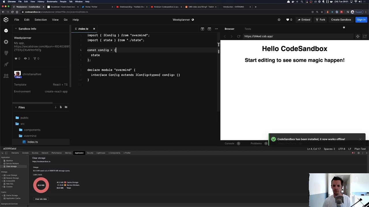Screen dimensions: 369x207
Task: Switch to the Tests tab
Action: click(x=248, y=29)
